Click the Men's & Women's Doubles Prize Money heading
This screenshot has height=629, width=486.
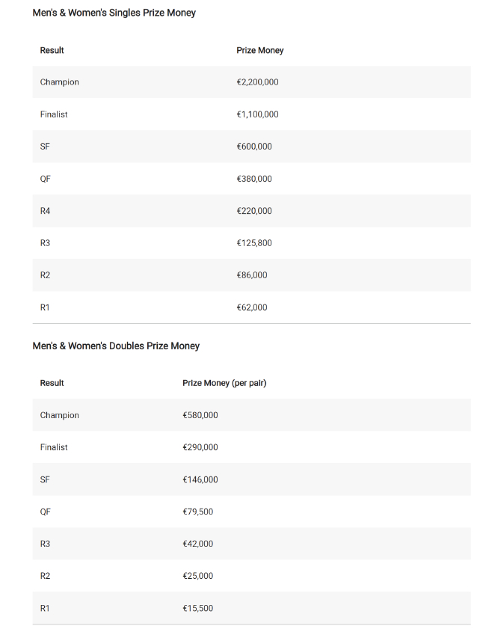pyautogui.click(x=116, y=346)
